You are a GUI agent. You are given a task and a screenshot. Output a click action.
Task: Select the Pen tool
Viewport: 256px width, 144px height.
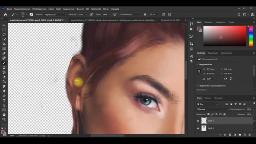coord(4,96)
